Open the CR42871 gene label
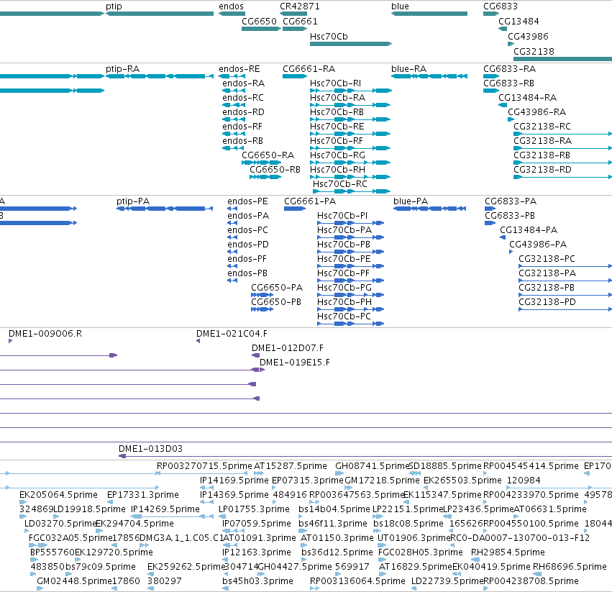The width and height of the screenshot is (612, 592). tap(299, 6)
